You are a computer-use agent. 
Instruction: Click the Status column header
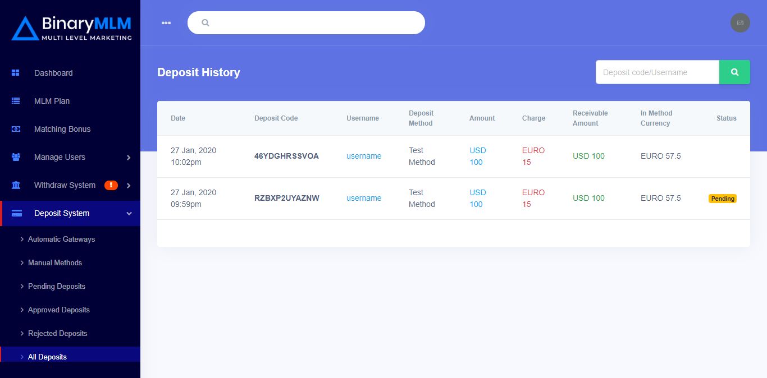pos(727,118)
